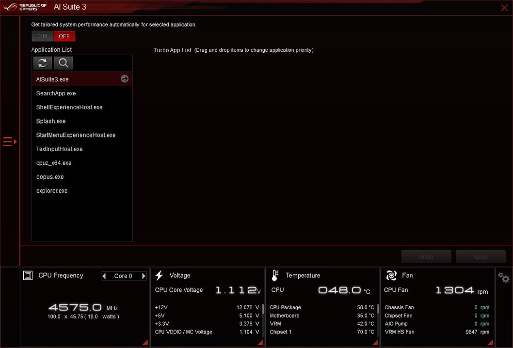Click the Apply button
Viewport: 513px width, 348px height.
[x=481, y=257]
